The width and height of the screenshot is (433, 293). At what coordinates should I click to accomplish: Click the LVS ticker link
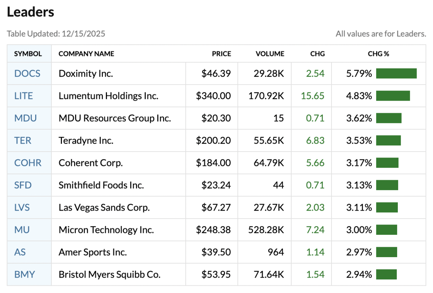click(22, 208)
